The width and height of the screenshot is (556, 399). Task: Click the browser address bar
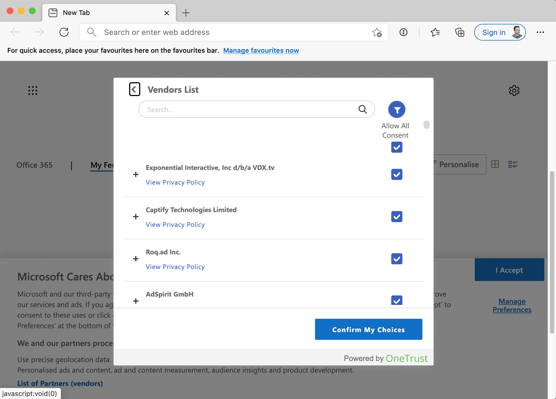(x=234, y=32)
